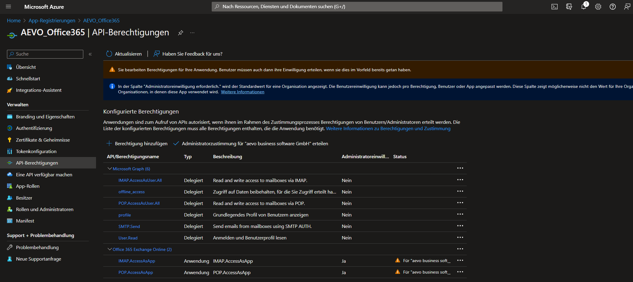This screenshot has width=633, height=282.
Task: Open Azure Cloud Shell
Action: coord(555,7)
